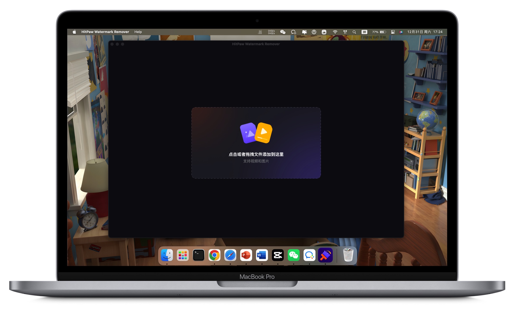Open Safari from the Dock

click(x=230, y=255)
